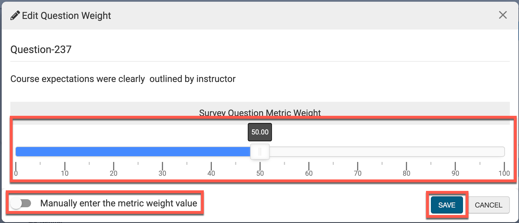519x223 pixels.
Task: Set slider by clicking at 60 mark
Action: (309, 152)
